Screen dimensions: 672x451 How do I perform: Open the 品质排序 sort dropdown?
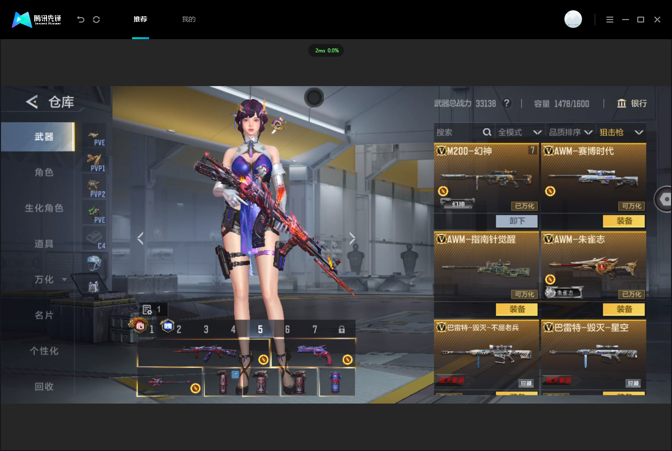point(571,132)
